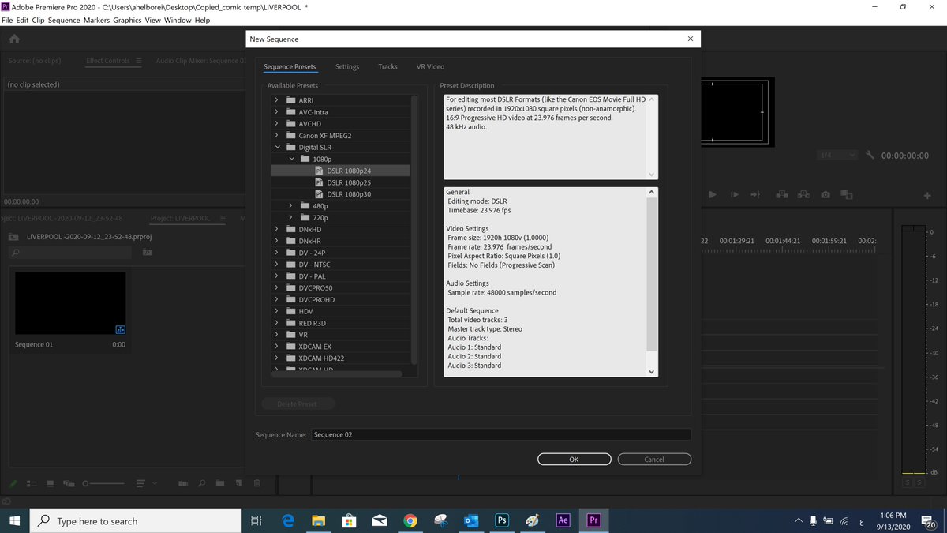Select the DSLR 1080p24 preset
This screenshot has width=947, height=533.
click(x=349, y=171)
